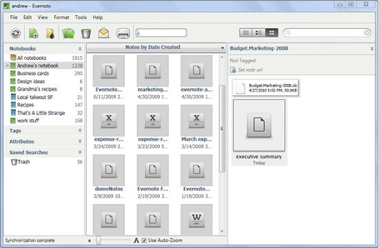Viewport: 379px width, 248px height.
Task: Expand the Tags section
Action: click(x=80, y=130)
